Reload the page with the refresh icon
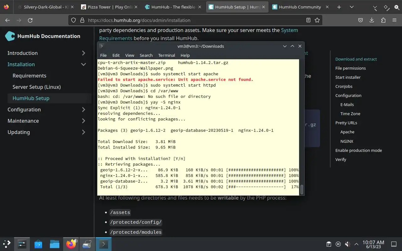402x251 pixels. (30, 20)
